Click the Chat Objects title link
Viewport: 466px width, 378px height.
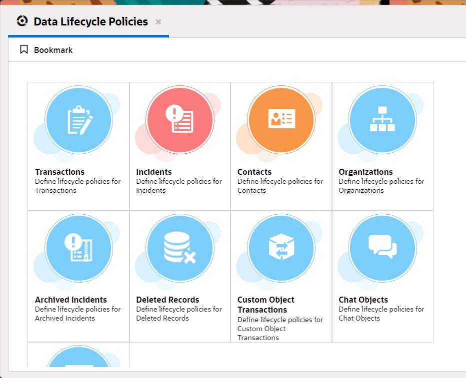coord(363,300)
